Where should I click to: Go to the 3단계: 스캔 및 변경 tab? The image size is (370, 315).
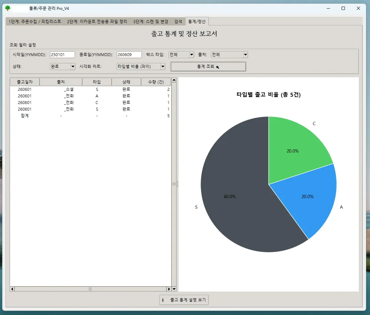(x=151, y=22)
